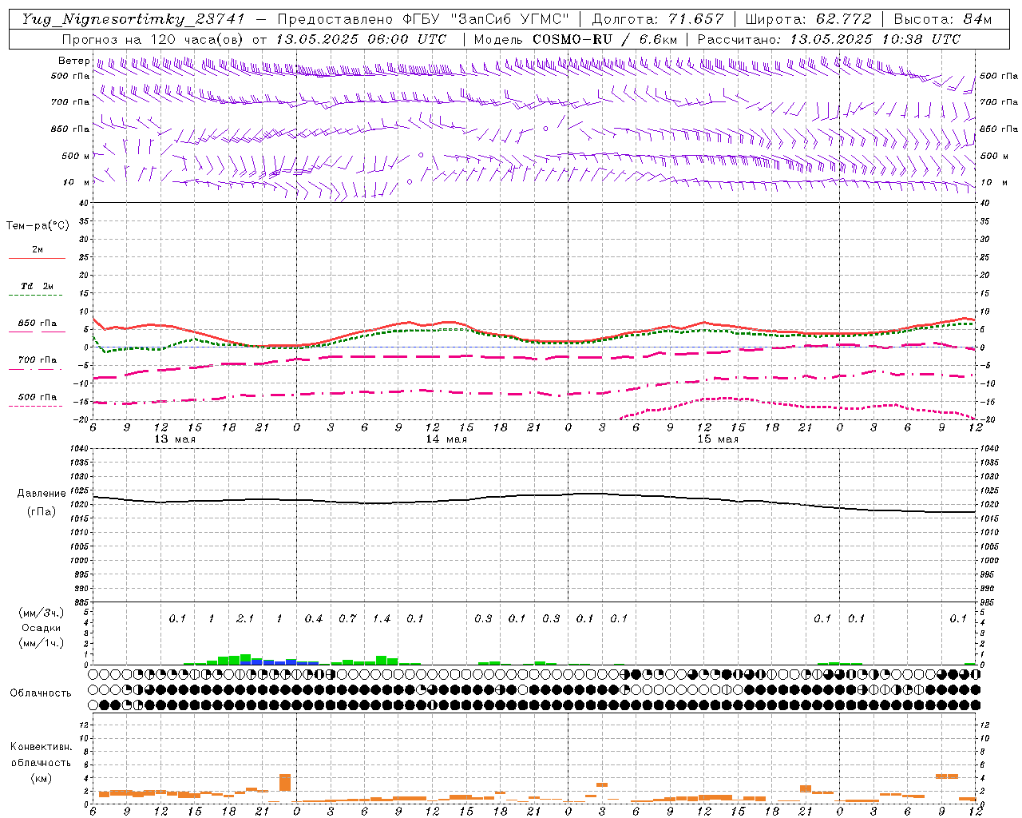
Task: Click the Td 2м dew point legend label
Action: [37, 286]
